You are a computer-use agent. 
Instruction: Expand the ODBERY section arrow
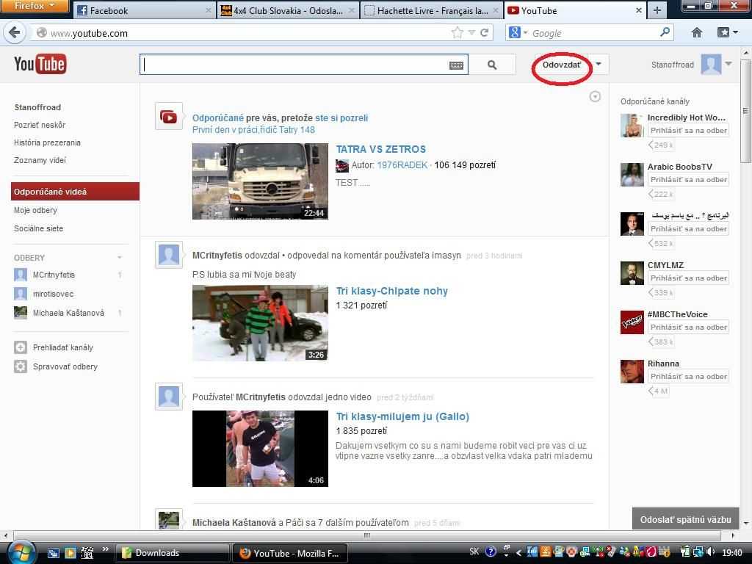[120, 258]
